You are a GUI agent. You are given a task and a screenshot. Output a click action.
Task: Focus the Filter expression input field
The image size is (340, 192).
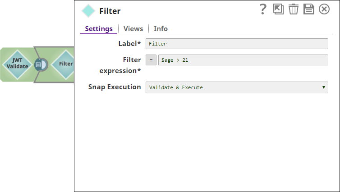(x=243, y=60)
